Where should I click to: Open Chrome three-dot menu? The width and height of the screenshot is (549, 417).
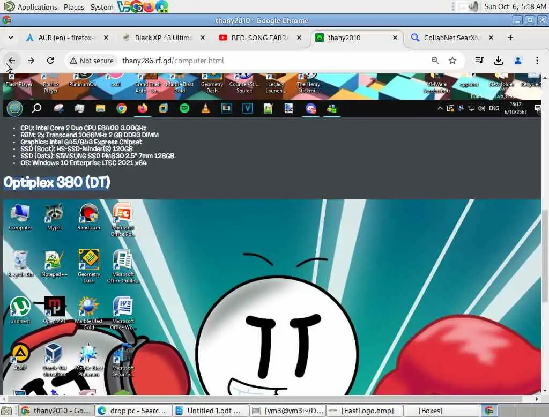coord(537,61)
